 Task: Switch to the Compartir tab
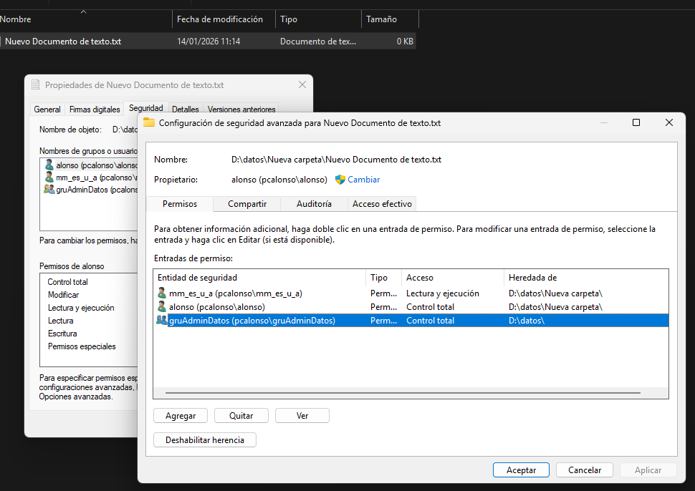click(x=247, y=204)
